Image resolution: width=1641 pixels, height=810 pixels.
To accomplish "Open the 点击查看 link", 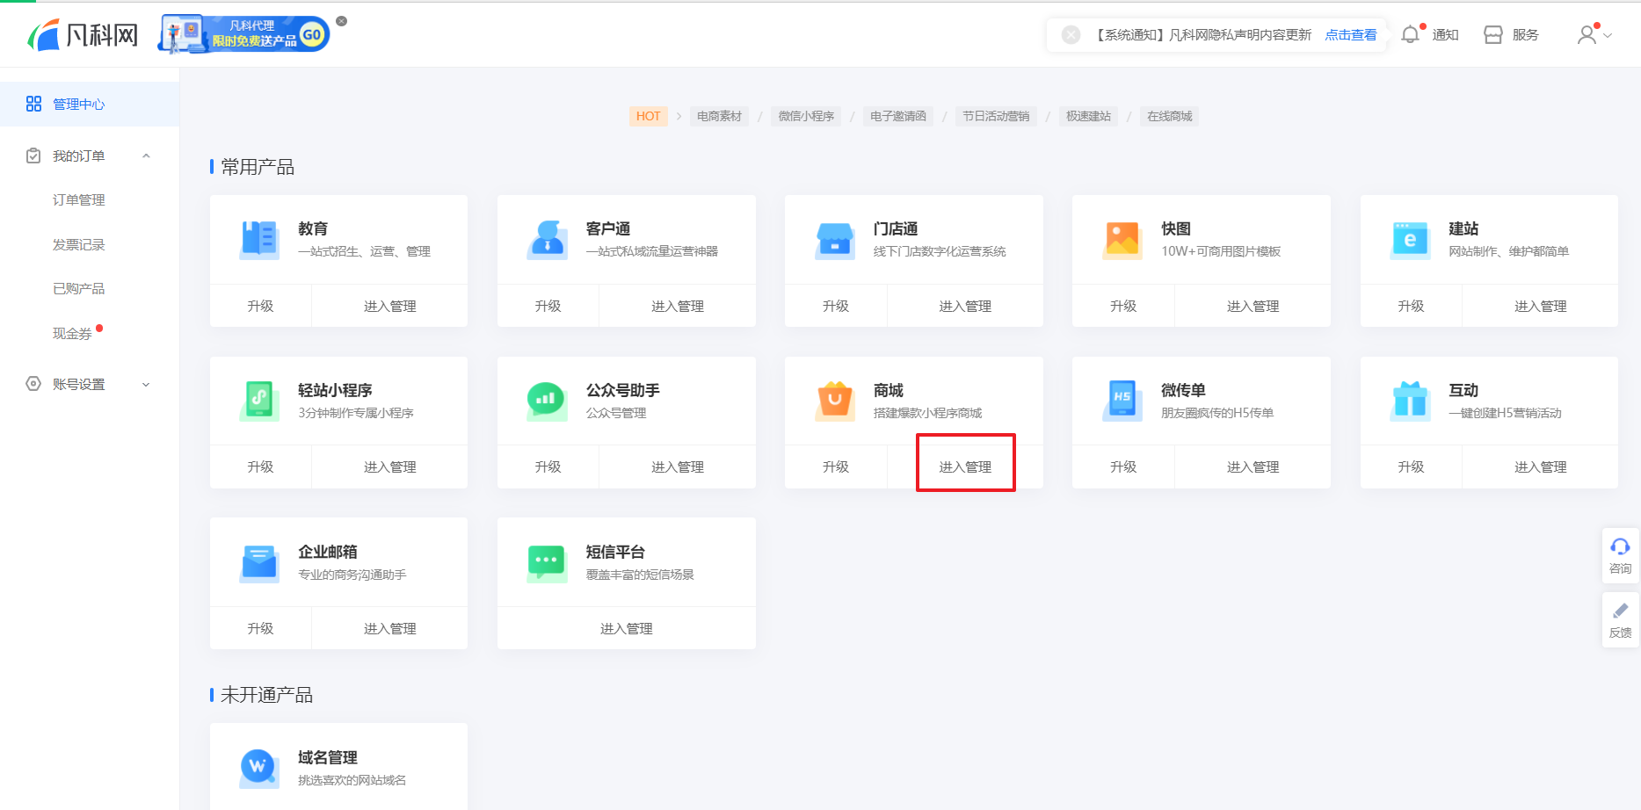I will pos(1351,35).
